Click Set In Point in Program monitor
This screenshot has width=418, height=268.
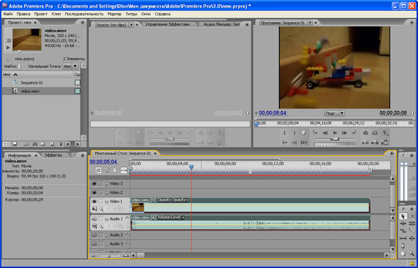click(284, 133)
